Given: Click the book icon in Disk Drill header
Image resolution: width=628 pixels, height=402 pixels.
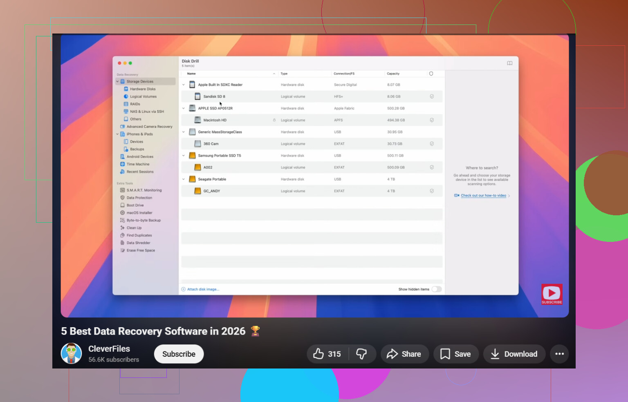Looking at the screenshot, I should (x=510, y=63).
